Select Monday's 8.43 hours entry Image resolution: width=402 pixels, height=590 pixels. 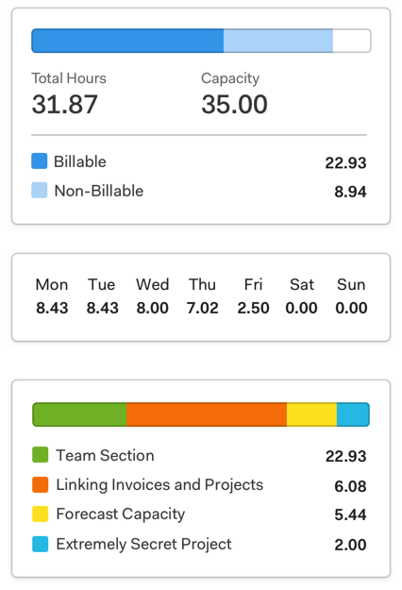pyautogui.click(x=52, y=308)
